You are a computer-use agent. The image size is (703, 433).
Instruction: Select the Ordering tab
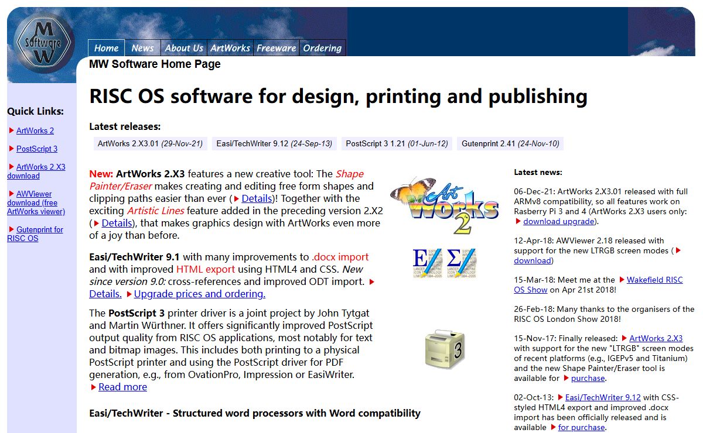(322, 48)
